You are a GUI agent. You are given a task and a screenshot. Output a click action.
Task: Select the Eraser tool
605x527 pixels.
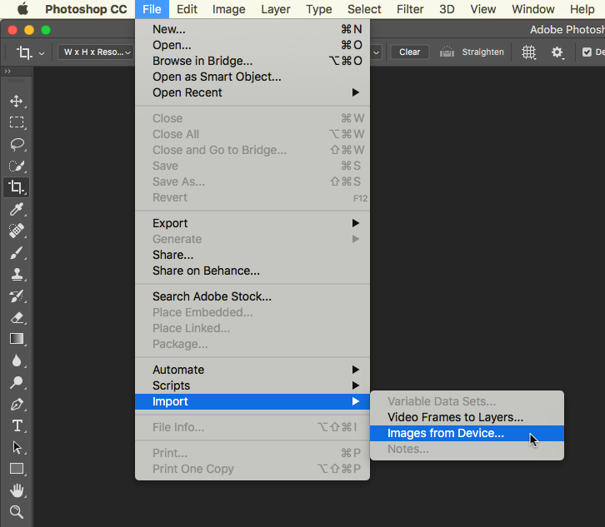click(17, 317)
